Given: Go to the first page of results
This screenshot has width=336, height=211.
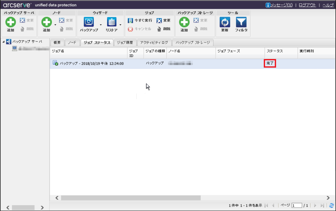Looking at the screenshot, I should (x=267, y=206).
